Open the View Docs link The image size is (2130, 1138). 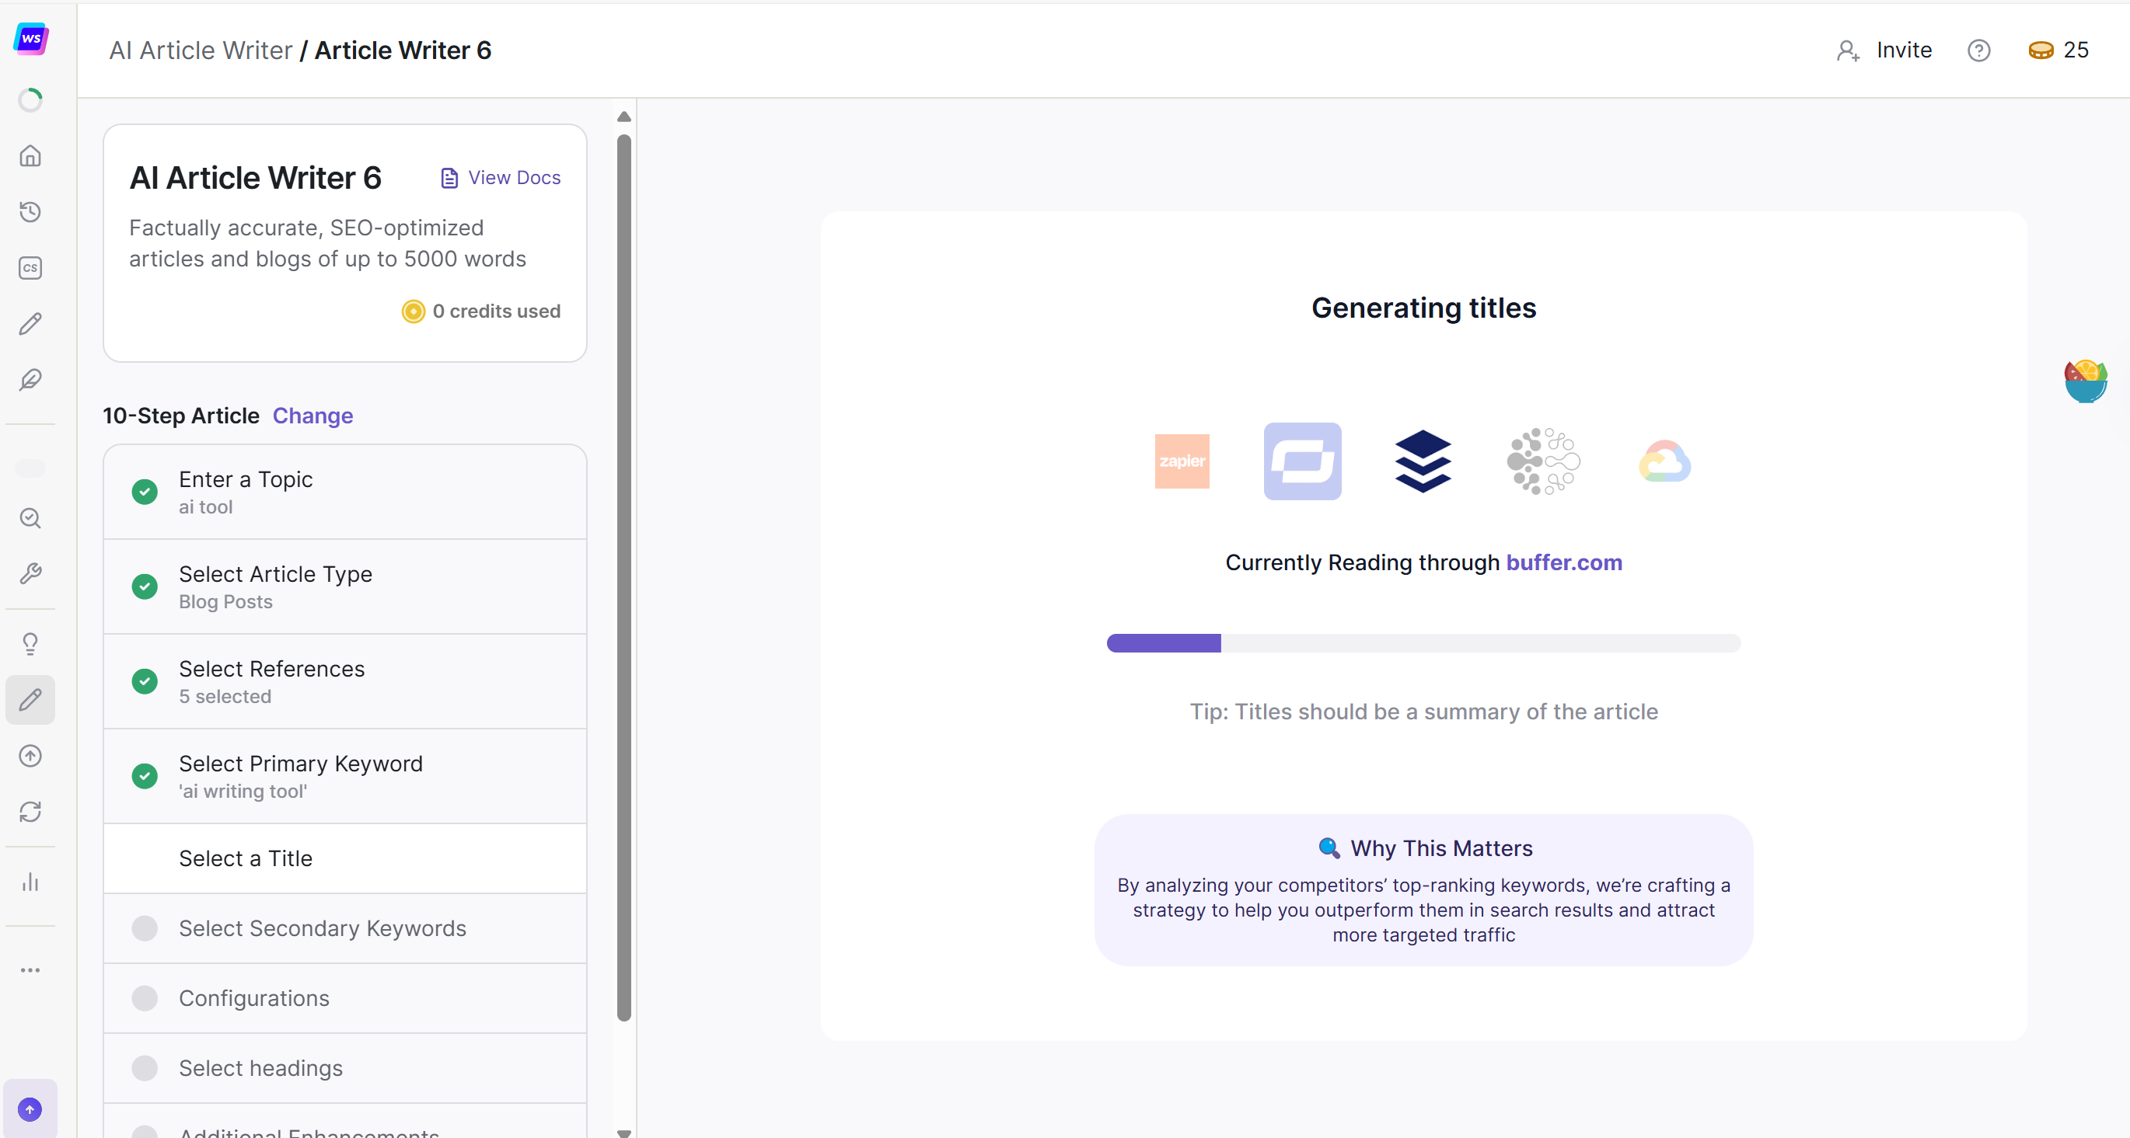click(x=501, y=178)
